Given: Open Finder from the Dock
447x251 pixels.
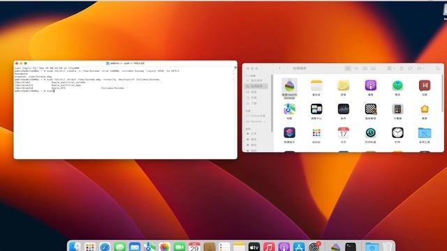Looking at the screenshot, I should click(x=75, y=247).
